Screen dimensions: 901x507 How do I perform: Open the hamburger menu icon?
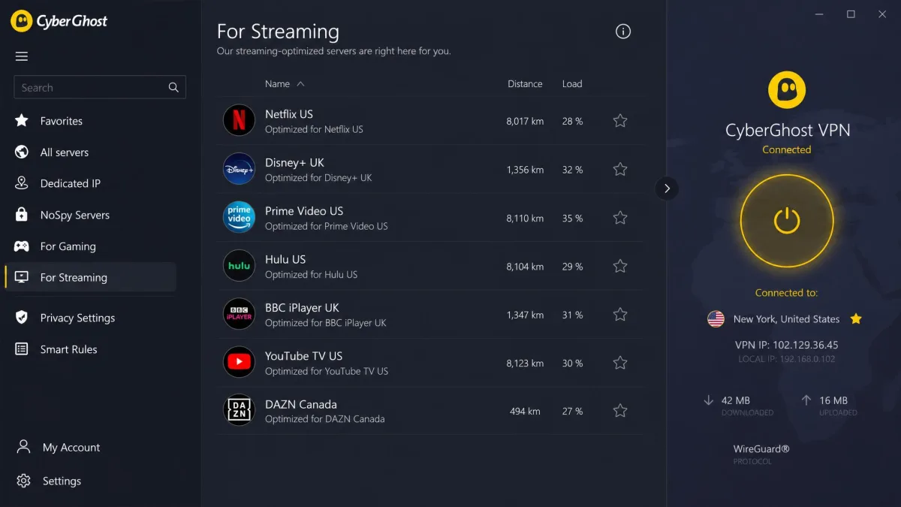pos(22,56)
